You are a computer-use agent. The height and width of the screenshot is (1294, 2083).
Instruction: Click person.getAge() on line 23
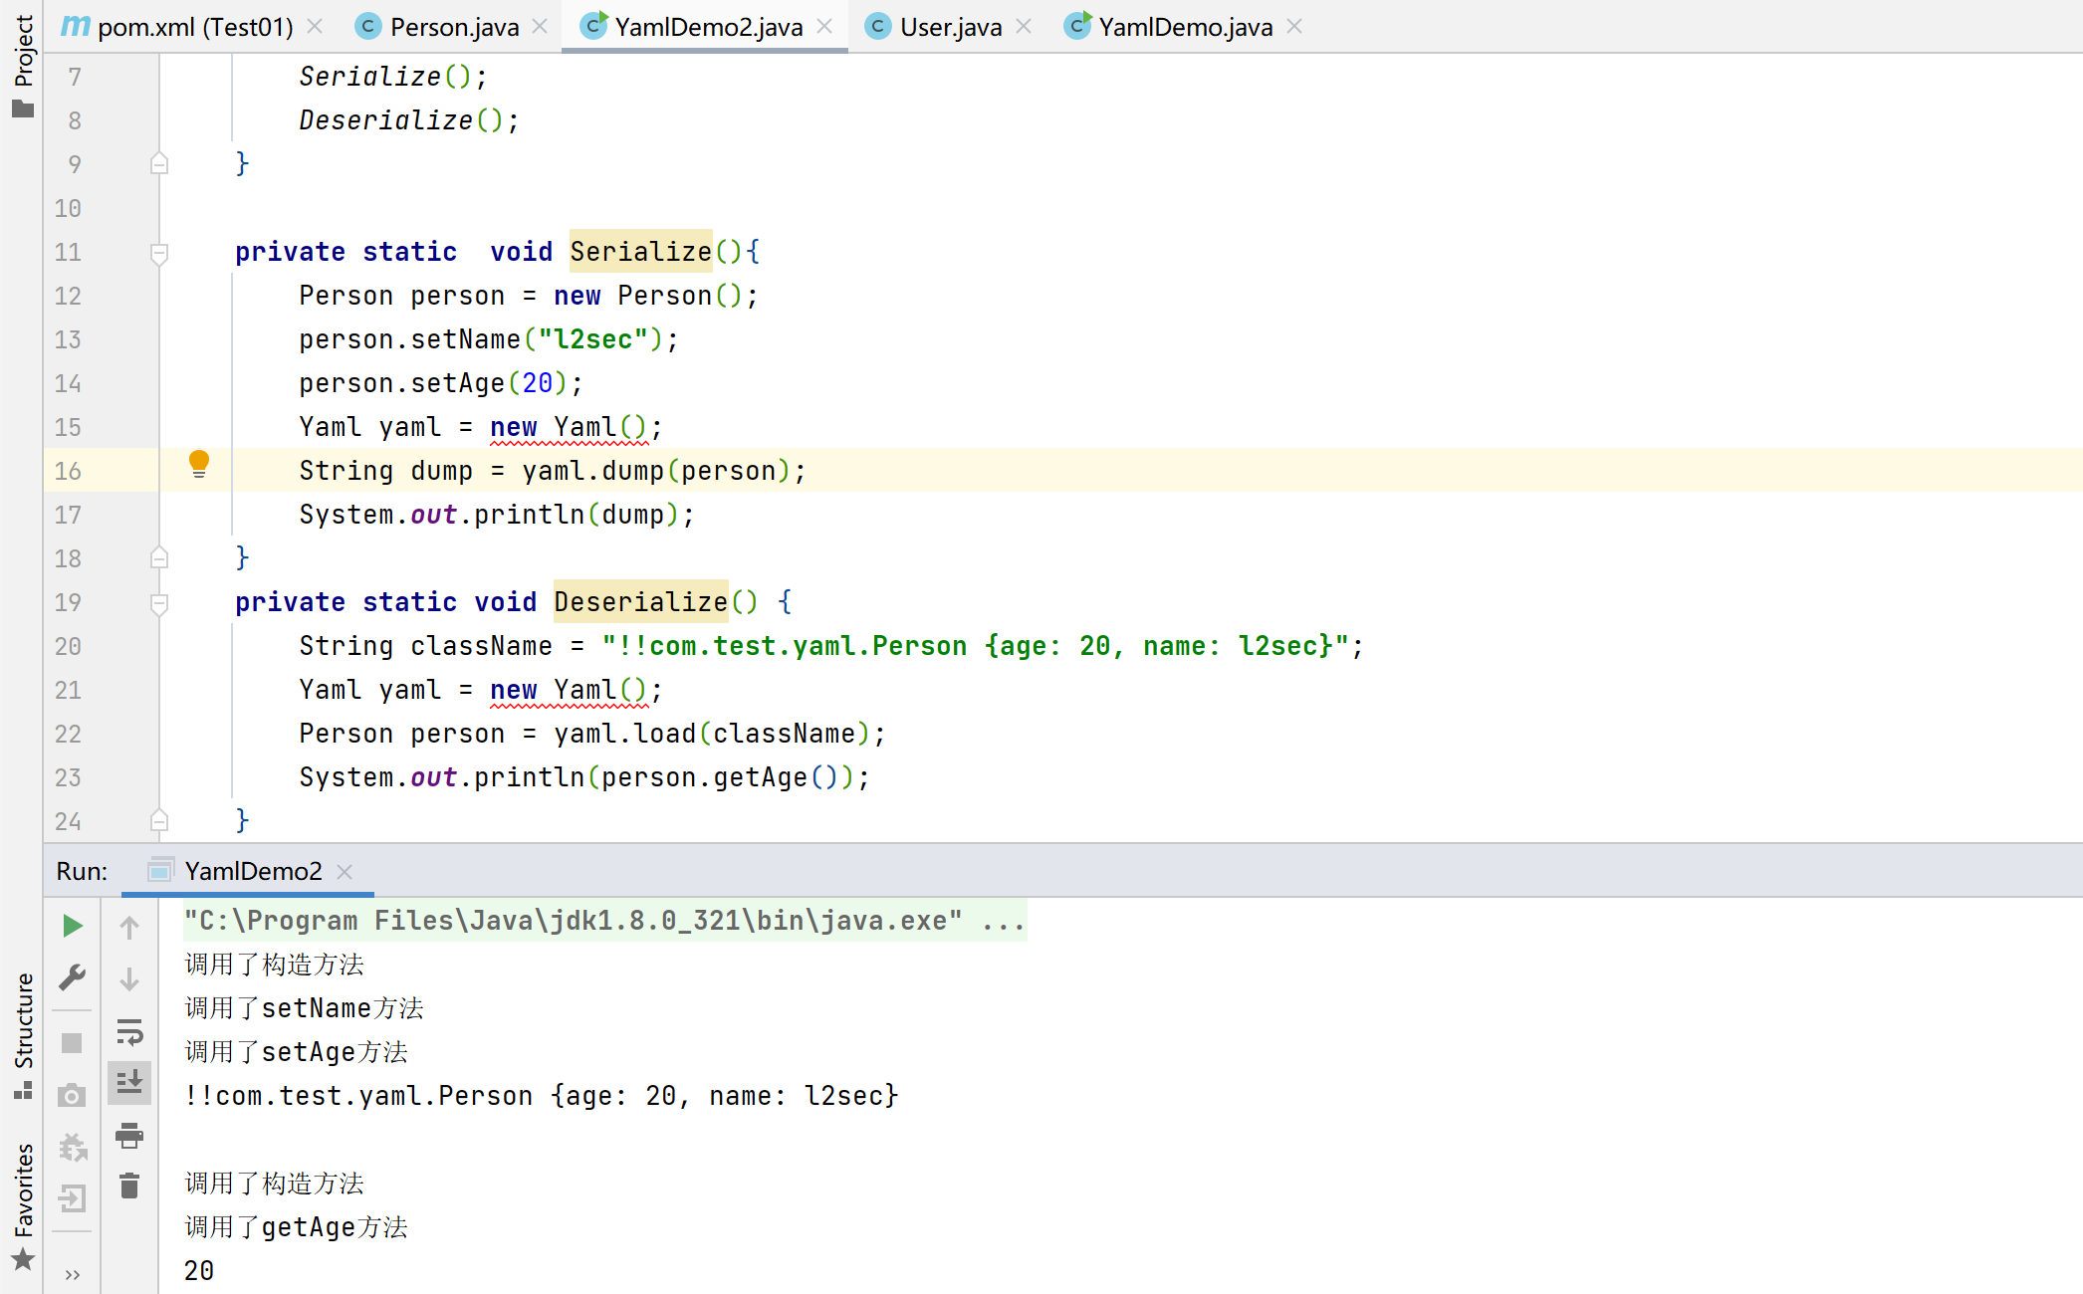click(x=721, y=777)
